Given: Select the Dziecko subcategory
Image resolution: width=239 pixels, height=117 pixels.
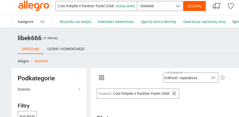Looking at the screenshot, I should pos(24,89).
